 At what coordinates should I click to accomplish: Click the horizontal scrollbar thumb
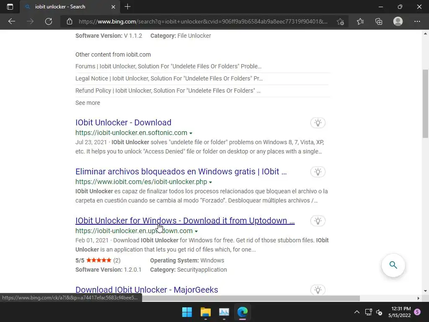pyautogui.click(x=251, y=298)
